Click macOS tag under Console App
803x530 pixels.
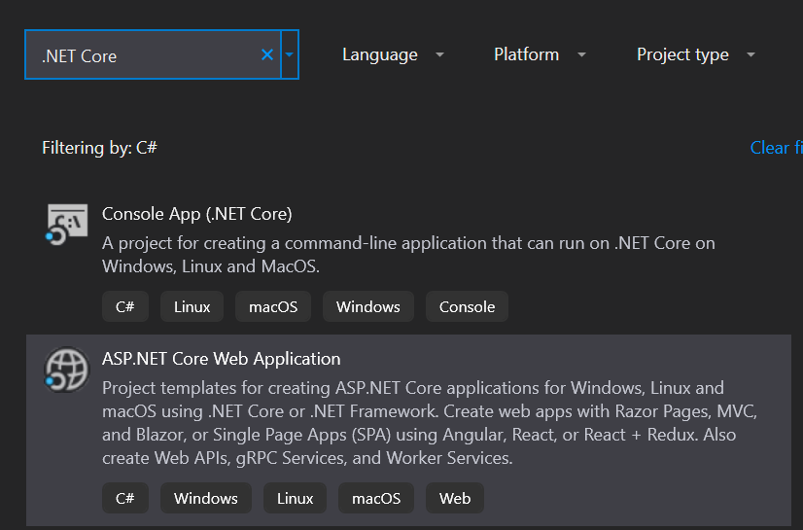(272, 306)
